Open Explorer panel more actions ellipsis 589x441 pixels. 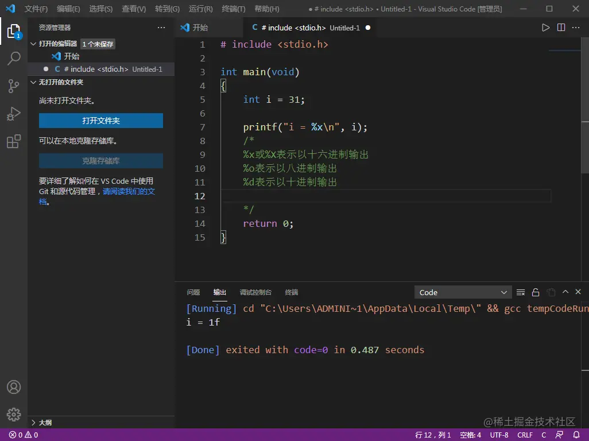tap(161, 28)
